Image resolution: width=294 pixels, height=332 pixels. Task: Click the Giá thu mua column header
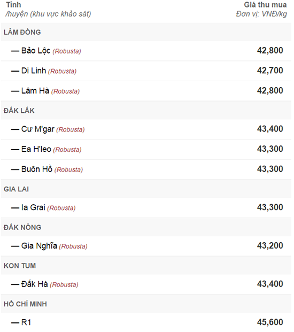click(x=265, y=5)
